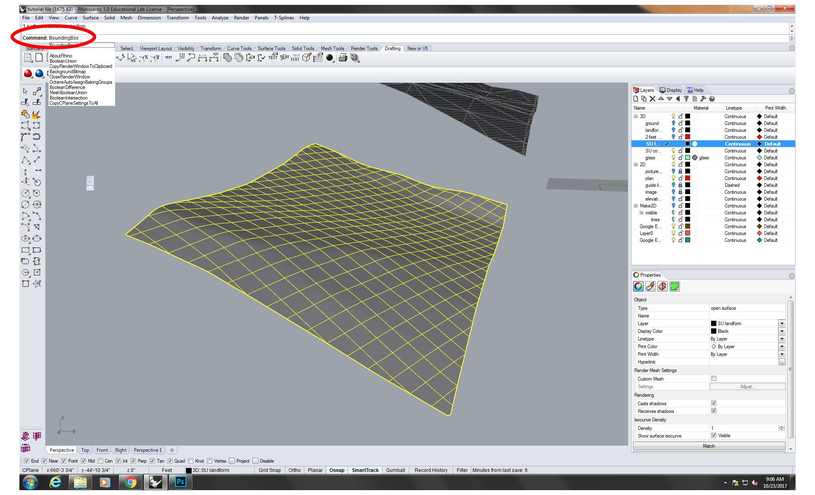Uncheck Casts shadows checkbox
This screenshot has width=815, height=495.
[x=714, y=403]
